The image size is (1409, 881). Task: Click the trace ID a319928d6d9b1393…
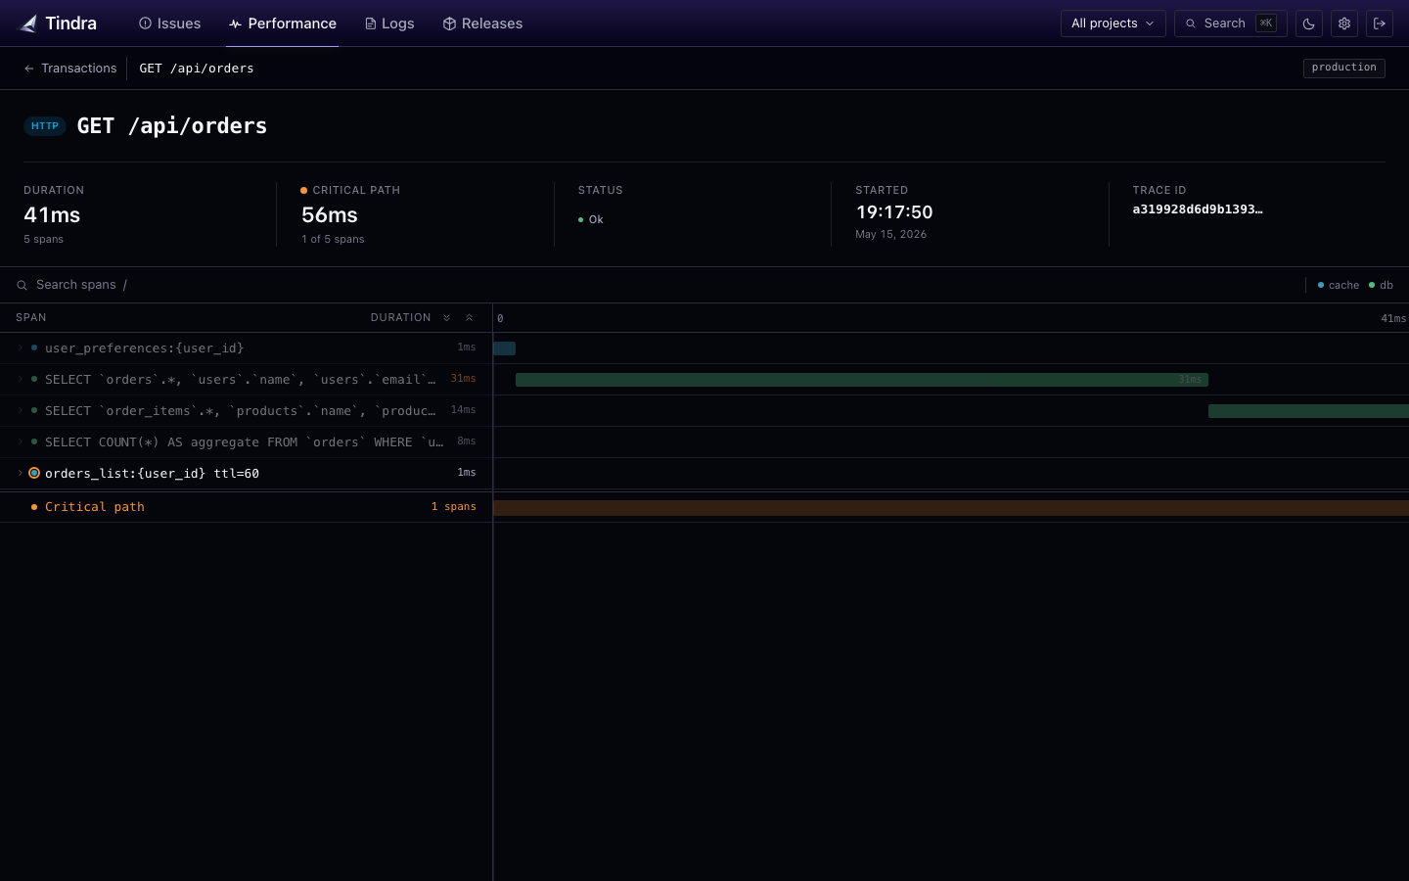click(x=1198, y=209)
